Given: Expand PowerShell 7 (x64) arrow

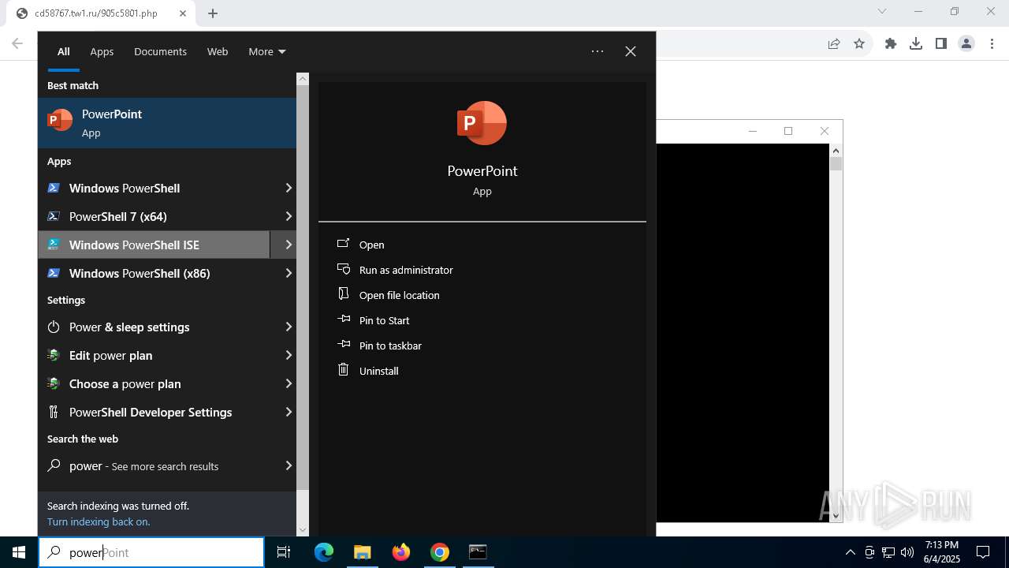Looking at the screenshot, I should [x=288, y=216].
